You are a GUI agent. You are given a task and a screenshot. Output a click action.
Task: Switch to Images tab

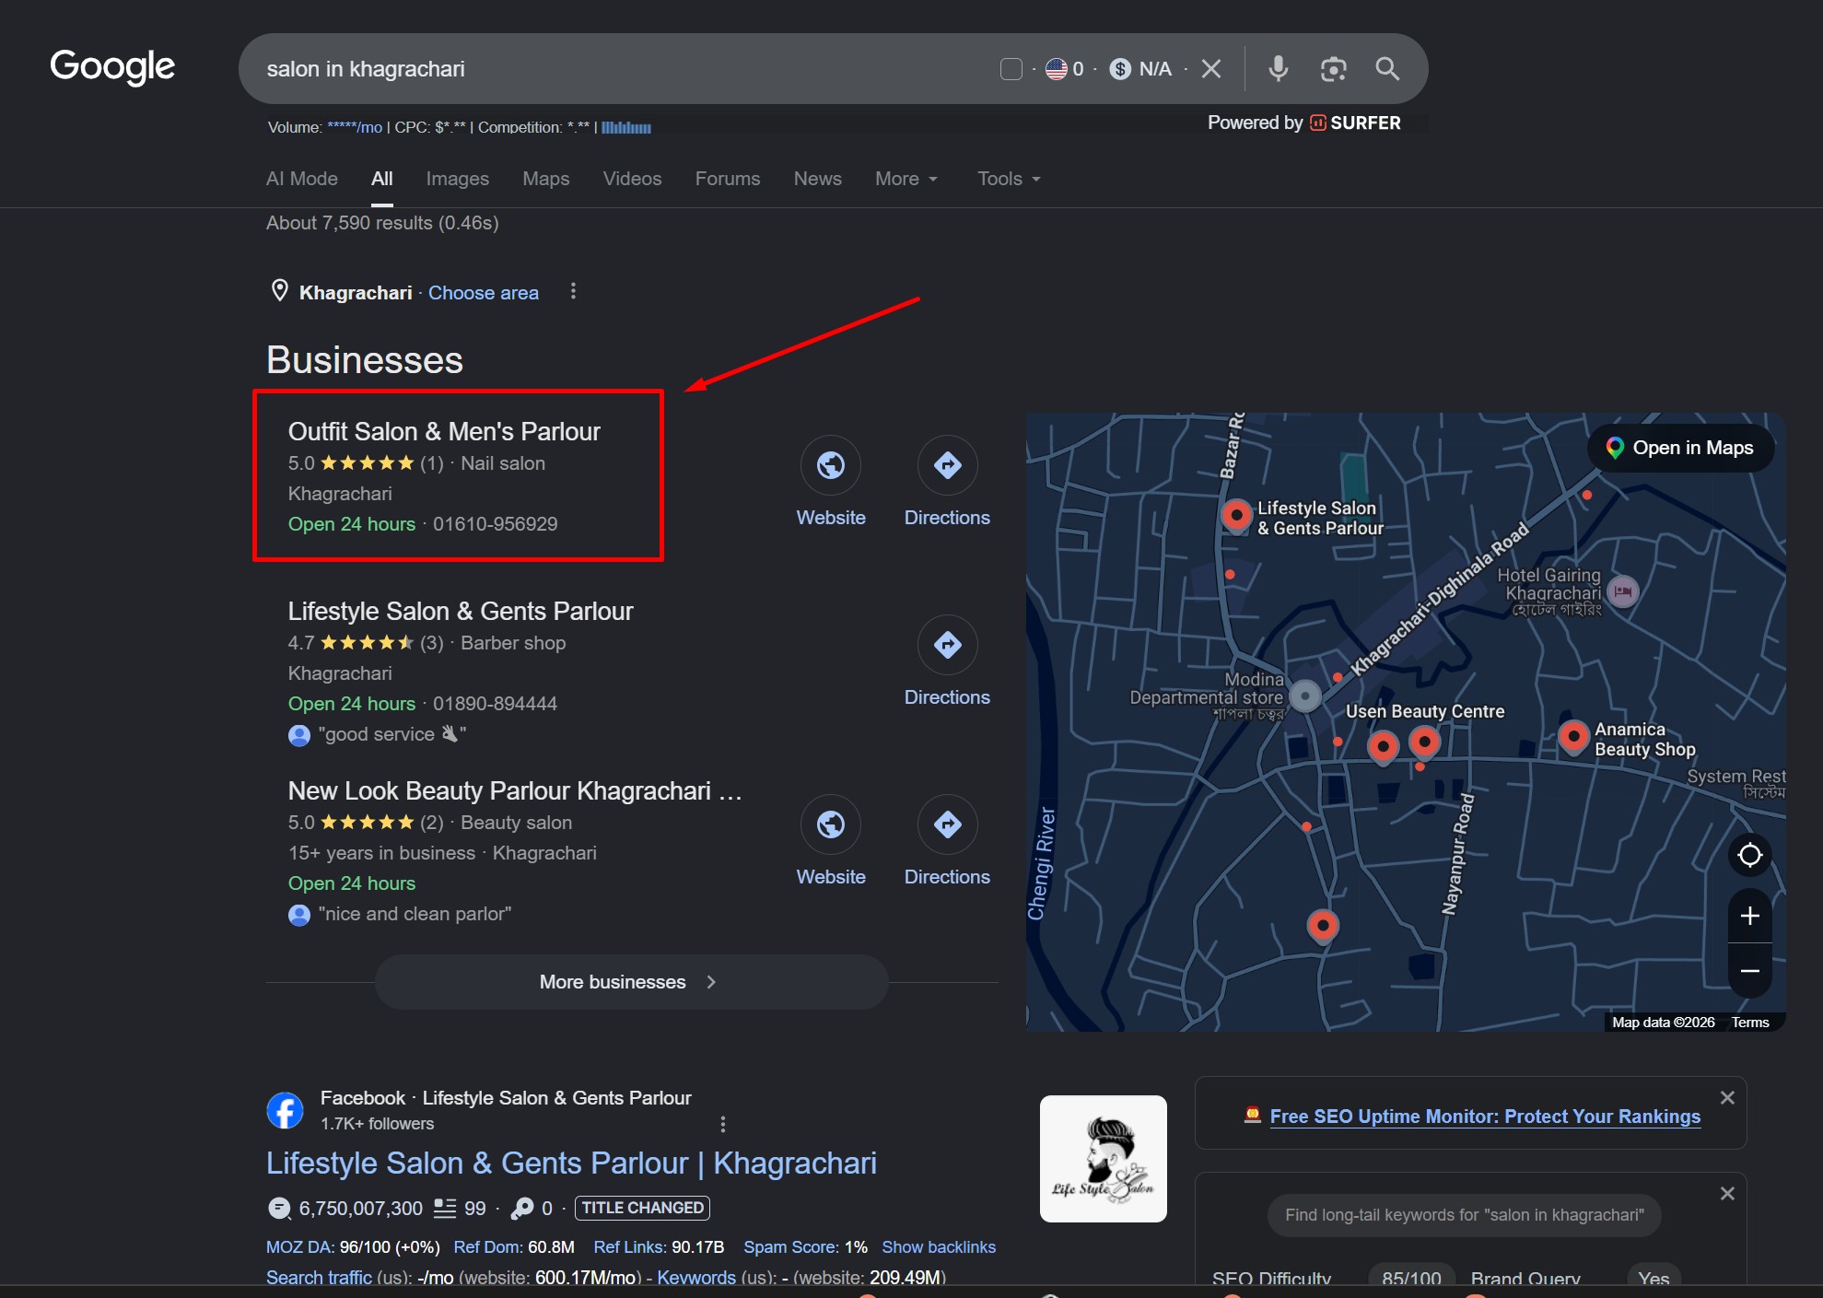457,179
